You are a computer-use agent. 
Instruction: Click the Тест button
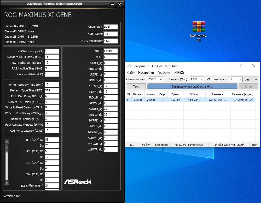click(136, 86)
